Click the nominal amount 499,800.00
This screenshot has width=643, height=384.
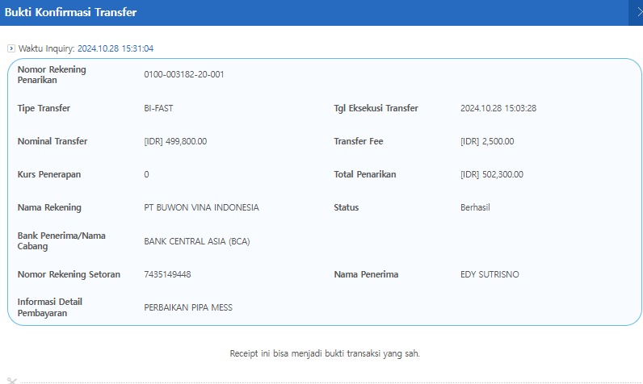tap(175, 141)
